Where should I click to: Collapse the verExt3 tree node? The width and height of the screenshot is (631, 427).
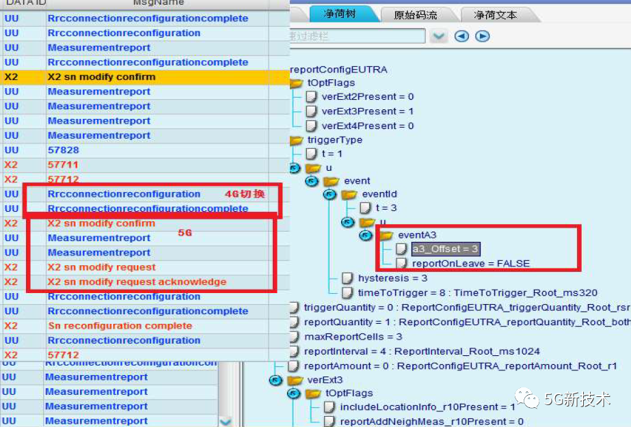point(276,380)
